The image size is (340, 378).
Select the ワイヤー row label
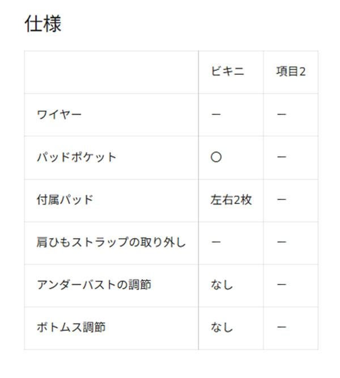59,114
